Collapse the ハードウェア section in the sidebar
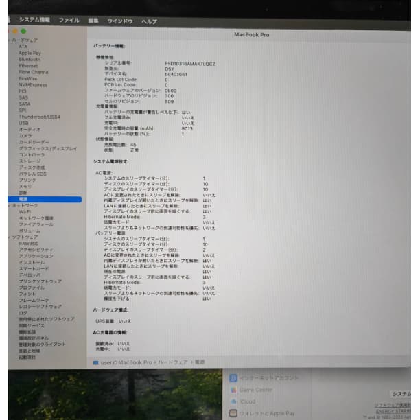Viewport: 420px width, 420px height. (x=9, y=40)
